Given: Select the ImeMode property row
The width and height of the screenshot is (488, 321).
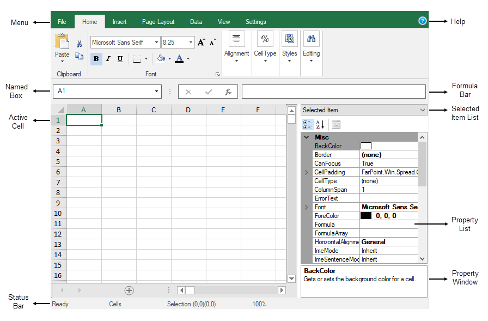Looking at the screenshot, I should click(365, 251).
